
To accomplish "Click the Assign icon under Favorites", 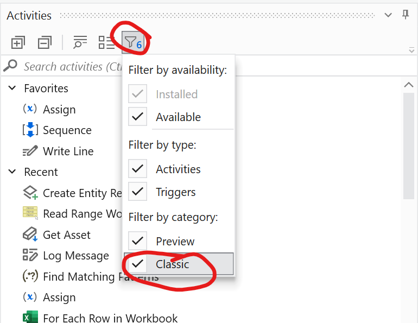I will pyautogui.click(x=30, y=109).
